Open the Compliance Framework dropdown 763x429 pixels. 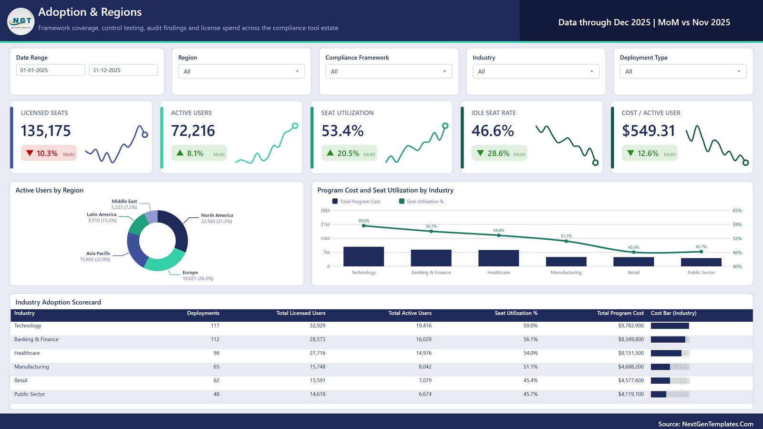coord(389,71)
